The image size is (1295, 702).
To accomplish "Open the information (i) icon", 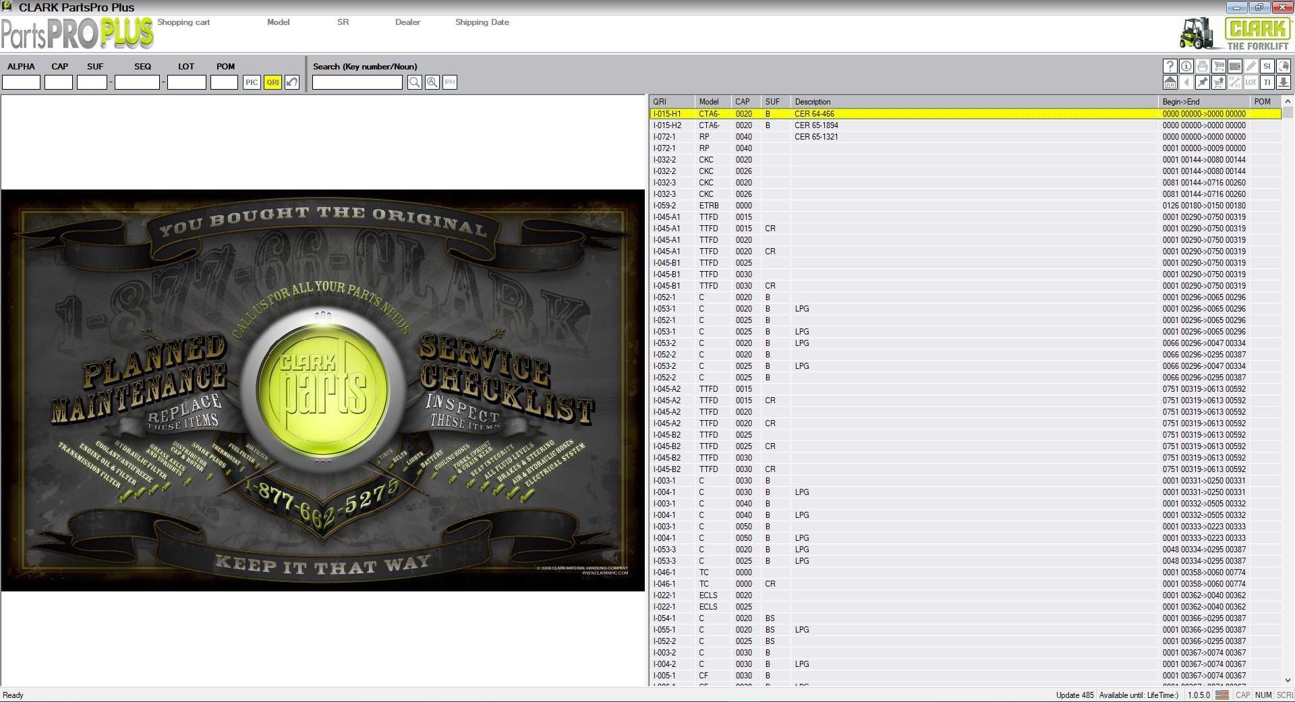I will tap(1186, 66).
